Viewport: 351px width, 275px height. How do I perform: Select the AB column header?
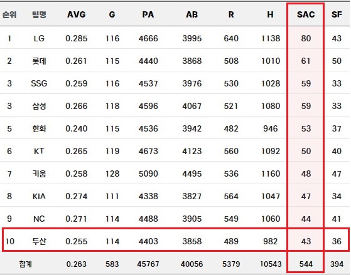pyautogui.click(x=192, y=15)
